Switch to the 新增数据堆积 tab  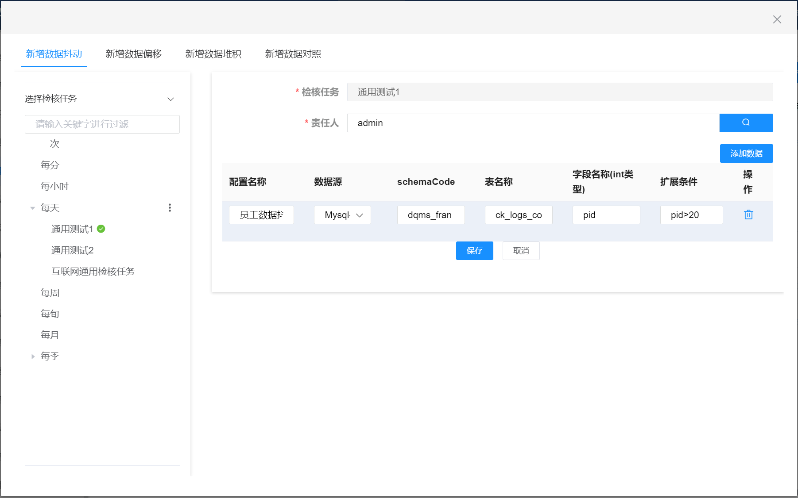pyautogui.click(x=213, y=54)
